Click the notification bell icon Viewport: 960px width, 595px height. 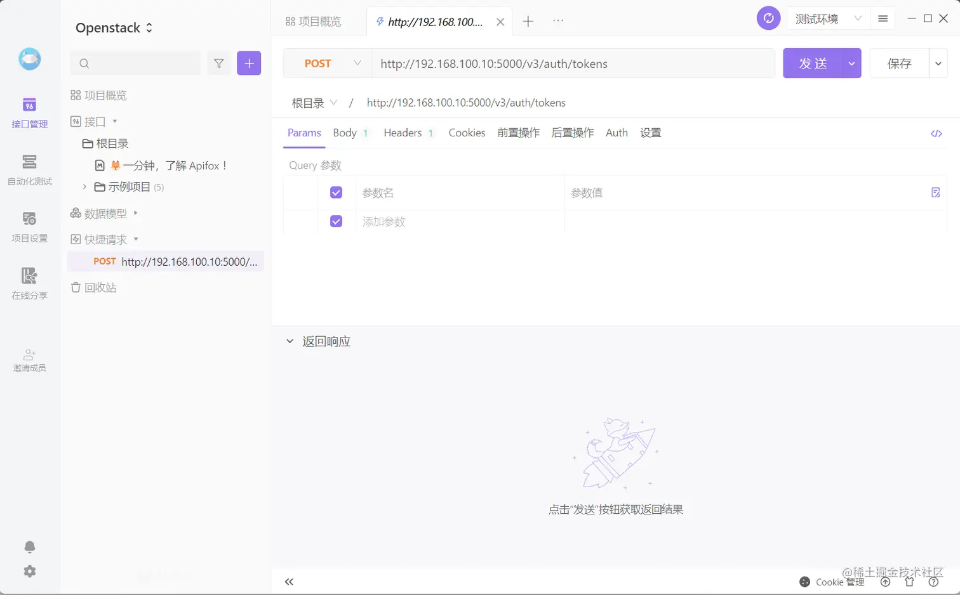click(29, 547)
